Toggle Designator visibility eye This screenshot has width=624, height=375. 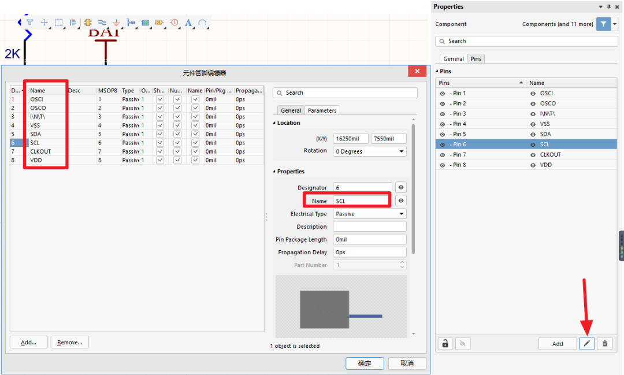[401, 187]
